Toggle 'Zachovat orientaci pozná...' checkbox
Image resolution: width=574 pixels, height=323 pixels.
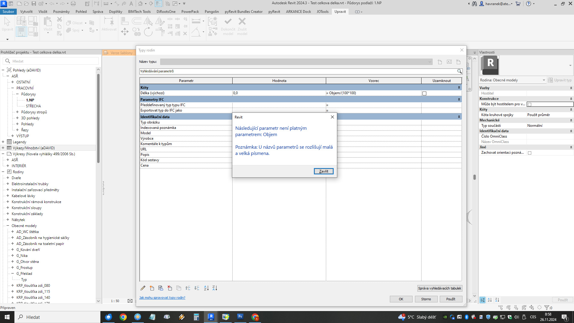coord(529,153)
